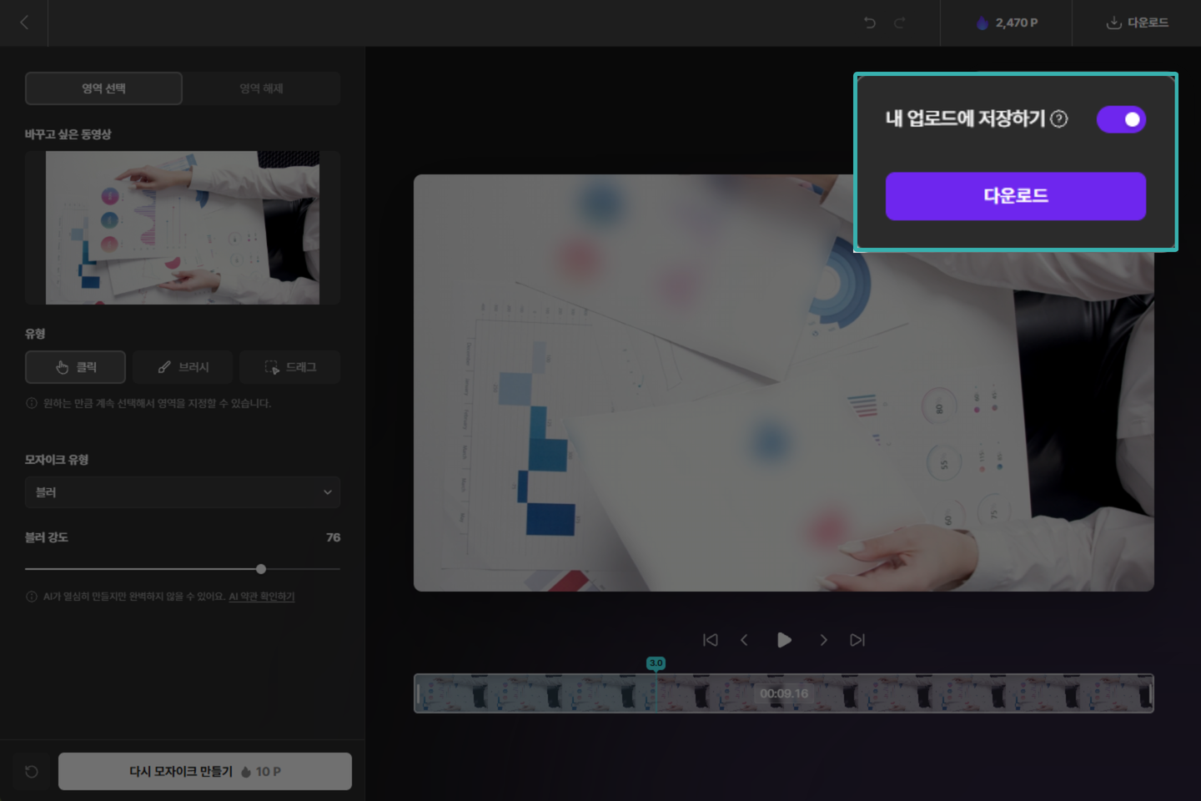This screenshot has width=1201, height=801.
Task: Click the 블러 강도 slider handle
Action: tap(261, 569)
